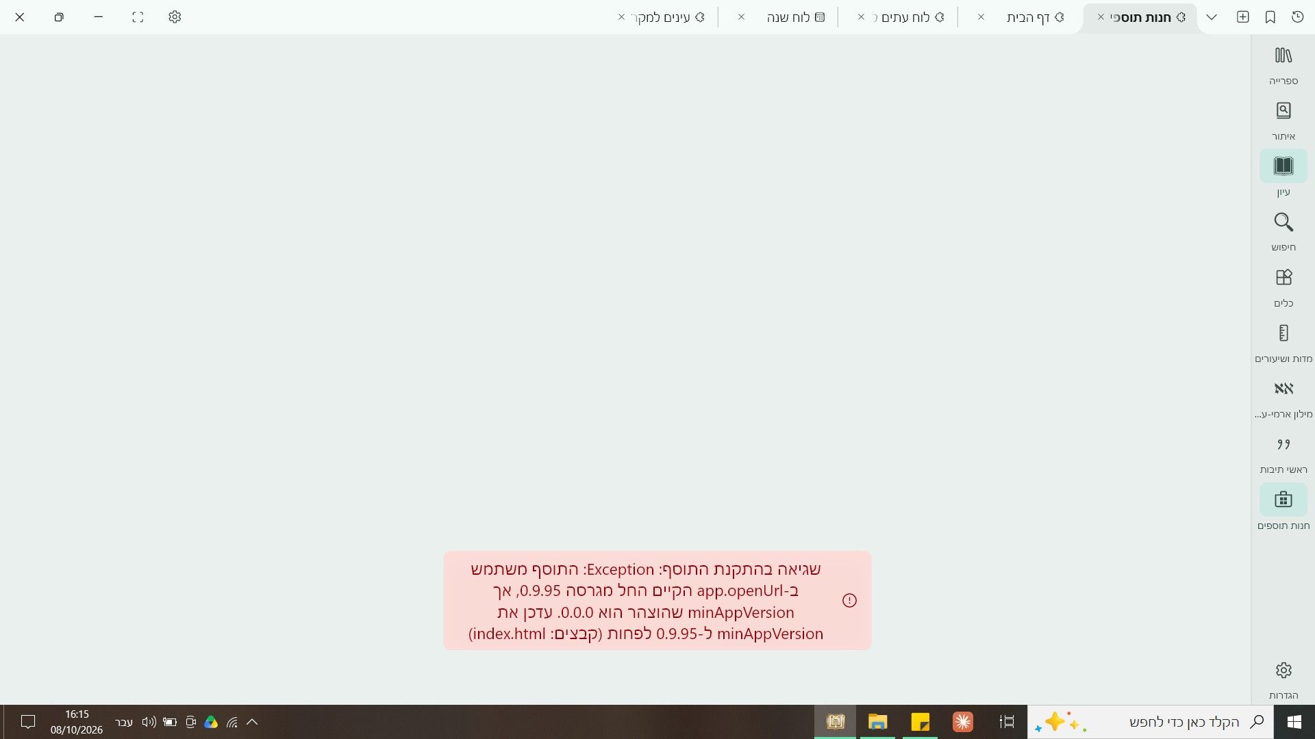Switch to the דף הבית tab
The image size is (1315, 739).
1028,17
